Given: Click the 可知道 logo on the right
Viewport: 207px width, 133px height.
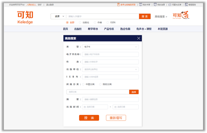Looking at the screenshot, I should click(181, 15).
